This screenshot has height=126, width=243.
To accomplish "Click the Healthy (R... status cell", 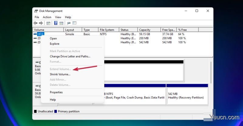I will [x=128, y=42].
